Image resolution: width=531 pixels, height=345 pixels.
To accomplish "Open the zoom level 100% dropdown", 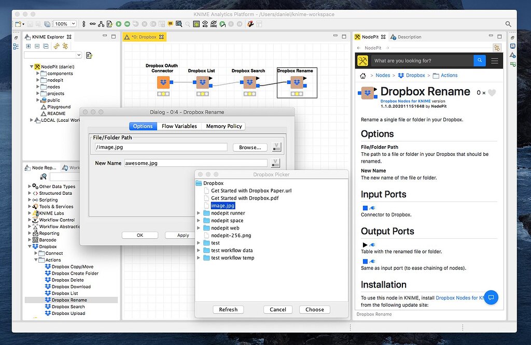I will click(73, 24).
